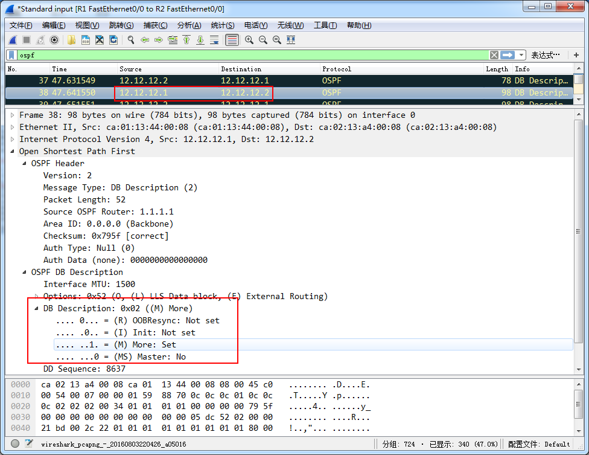Open a capture file folder icon

(x=71, y=40)
